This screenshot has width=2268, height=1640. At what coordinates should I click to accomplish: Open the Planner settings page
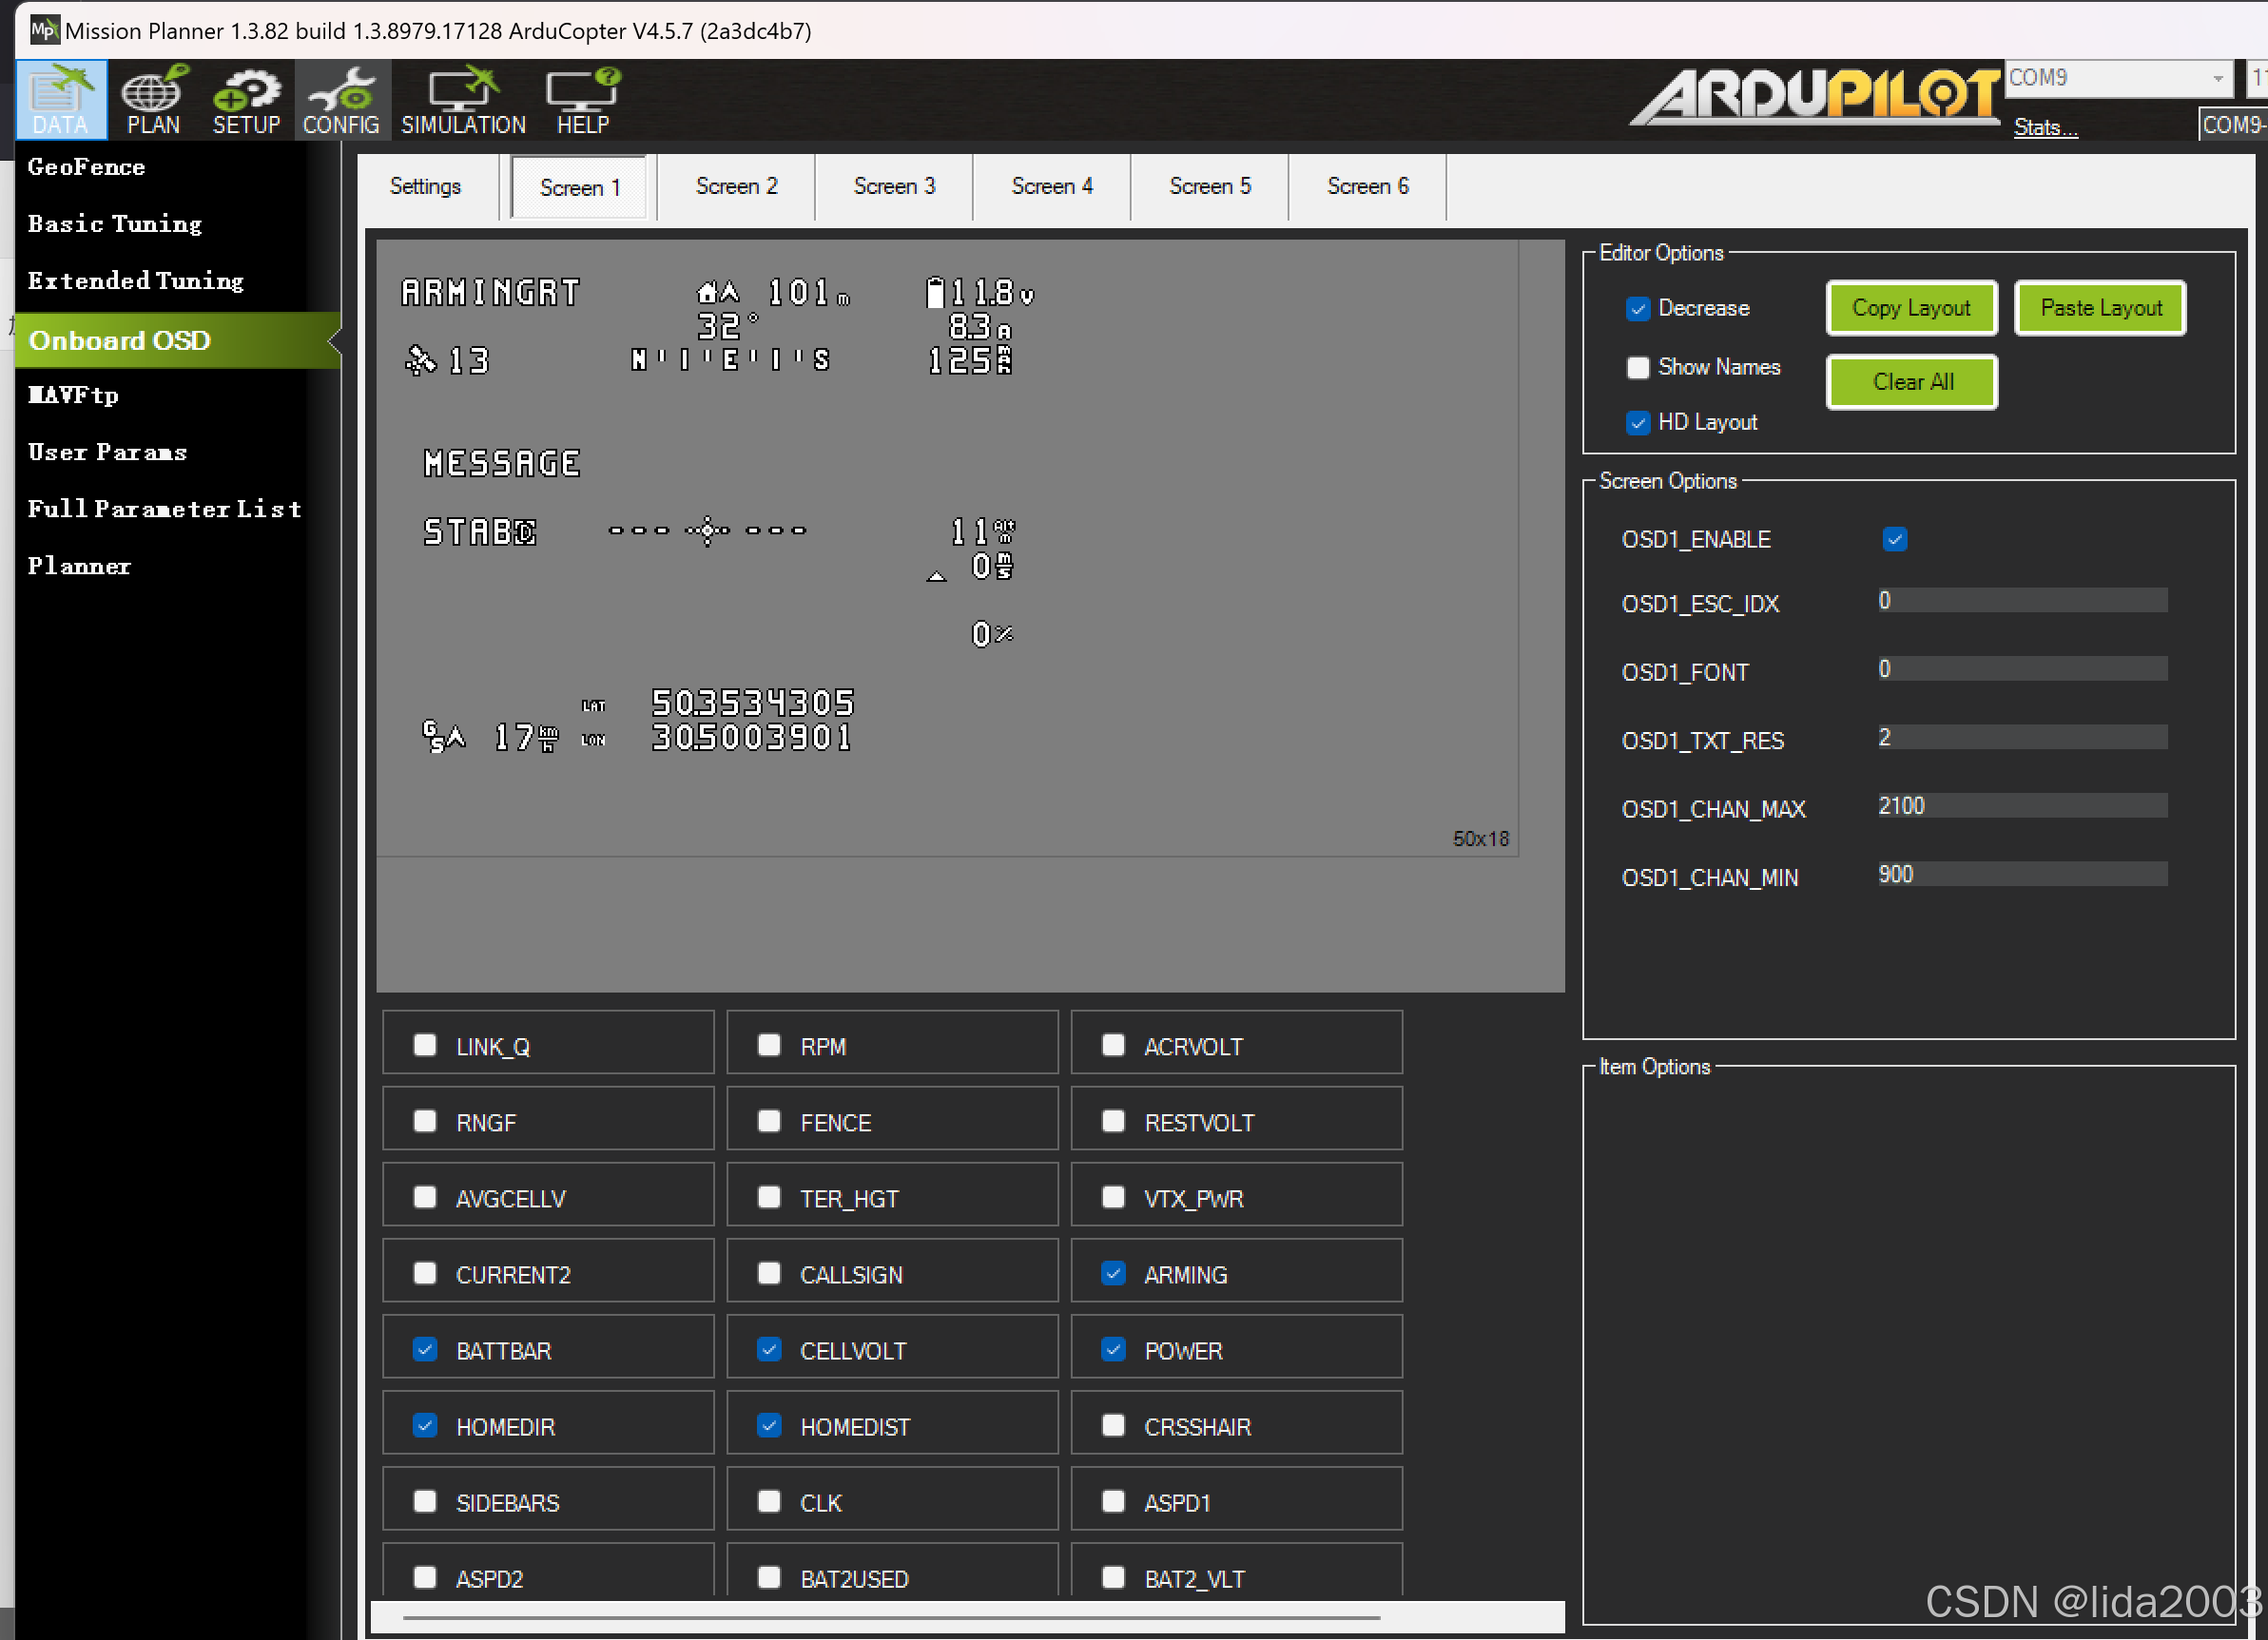pos(80,566)
